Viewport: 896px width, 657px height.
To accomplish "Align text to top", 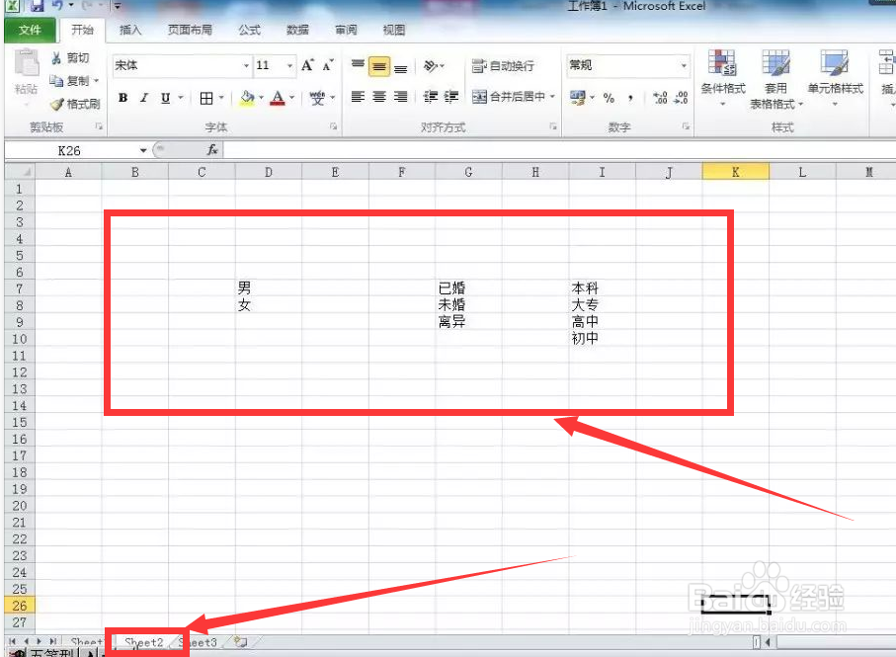I will coord(358,66).
